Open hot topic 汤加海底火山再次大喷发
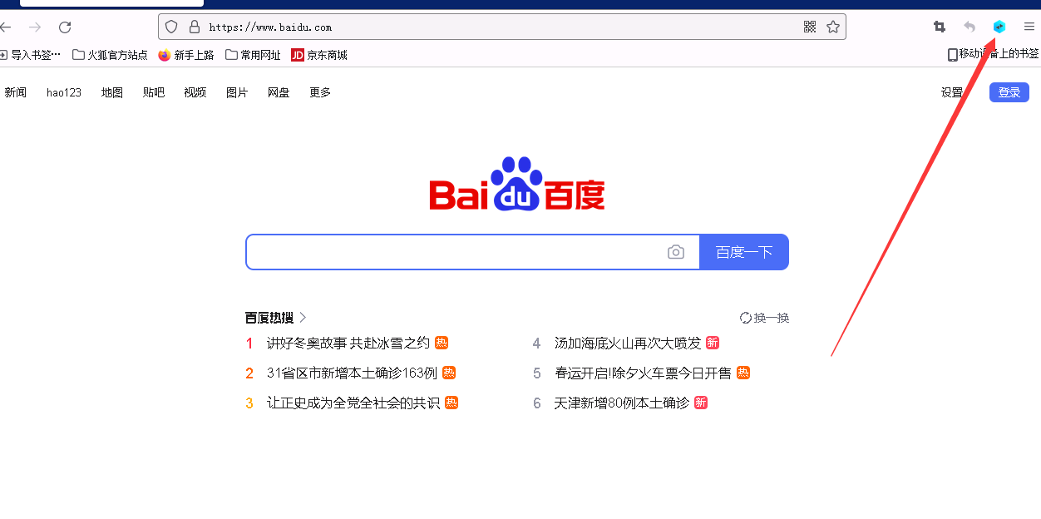Viewport: 1041px width, 519px height. tap(628, 343)
